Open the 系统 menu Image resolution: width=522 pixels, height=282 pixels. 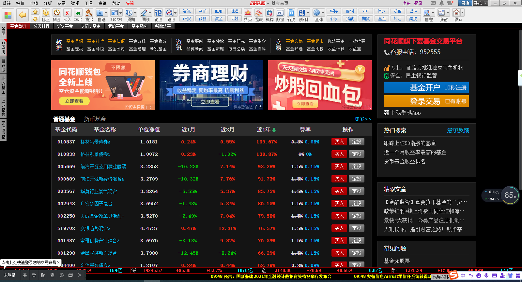(7, 3)
